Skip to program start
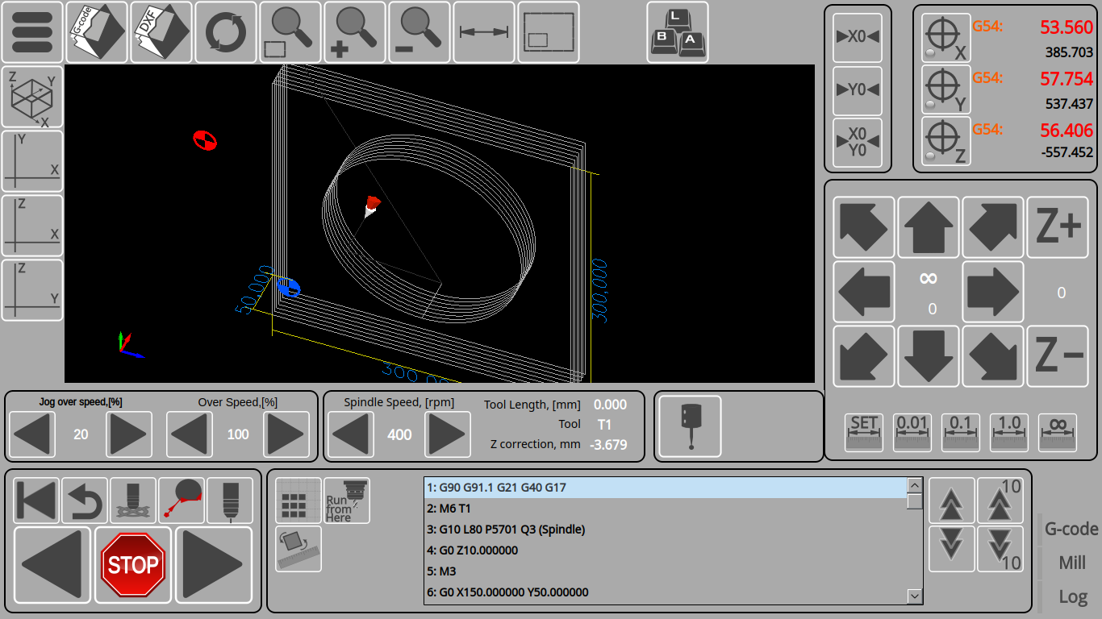 pyautogui.click(x=36, y=501)
